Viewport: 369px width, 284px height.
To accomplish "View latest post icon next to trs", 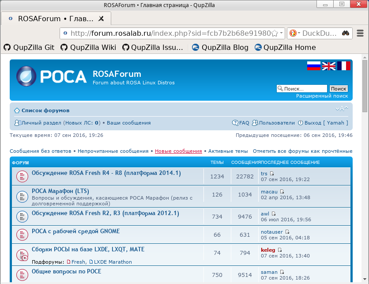I will click(x=272, y=174).
